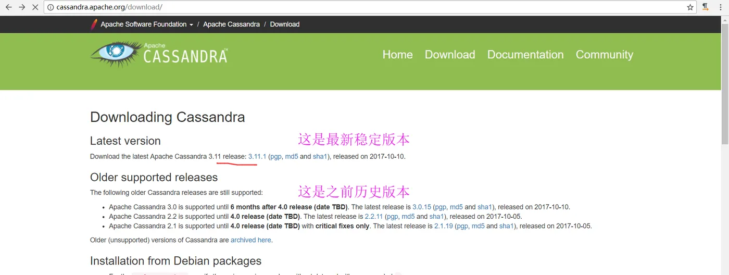Open pgp link for 2.1.19
This screenshot has width=729, height=275.
(462, 227)
